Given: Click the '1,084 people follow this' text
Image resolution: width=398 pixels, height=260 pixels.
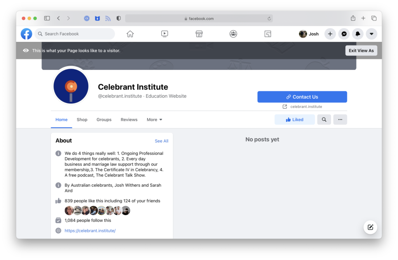Looking at the screenshot, I should pyautogui.click(x=88, y=220).
